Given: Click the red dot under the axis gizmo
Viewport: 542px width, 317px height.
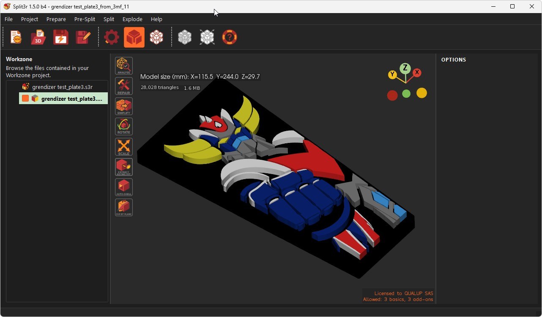Looking at the screenshot, I should (x=392, y=95).
